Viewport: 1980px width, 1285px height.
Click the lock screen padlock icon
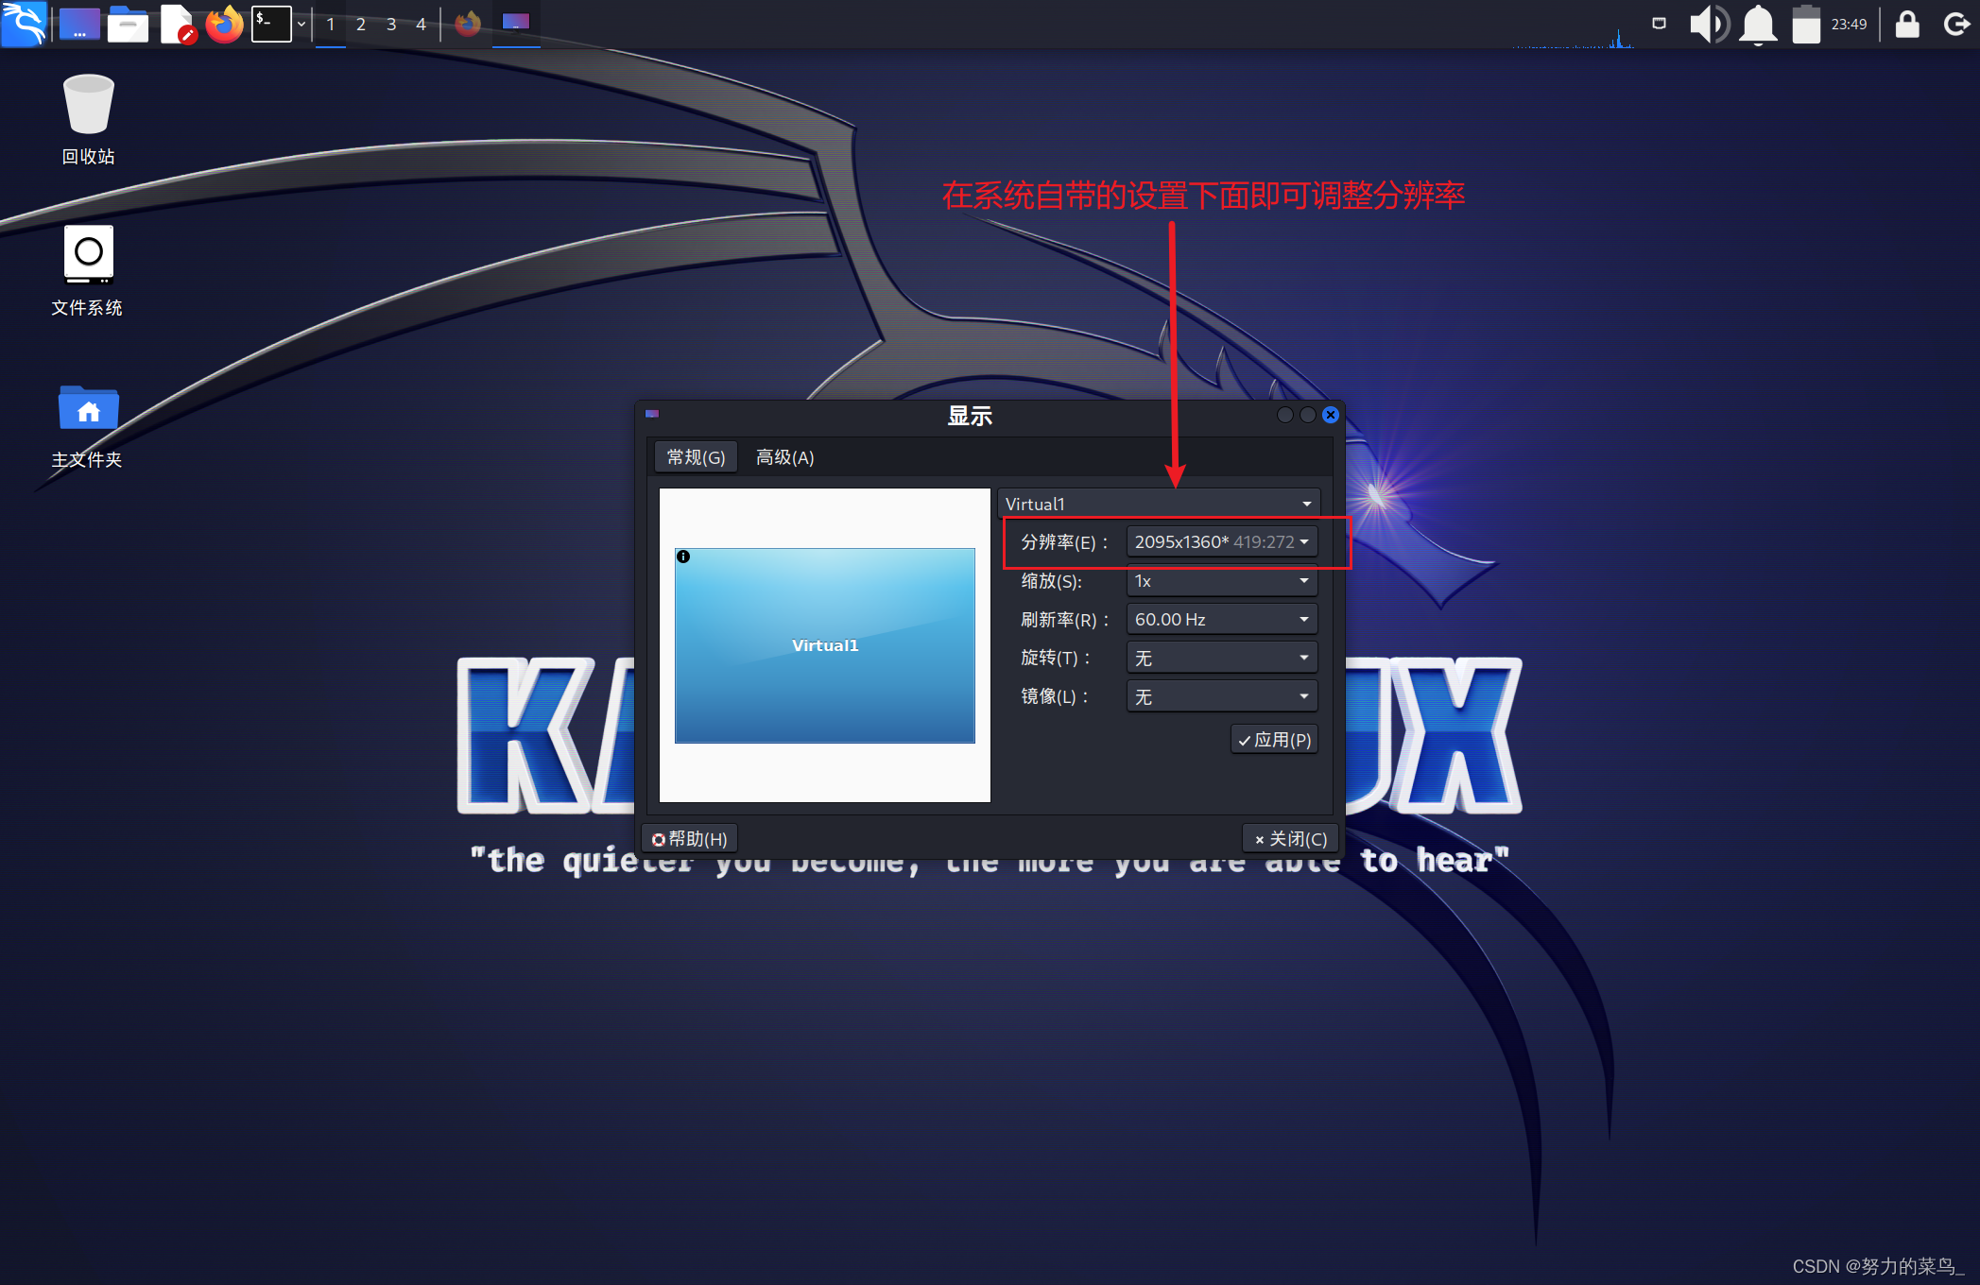tap(1907, 24)
